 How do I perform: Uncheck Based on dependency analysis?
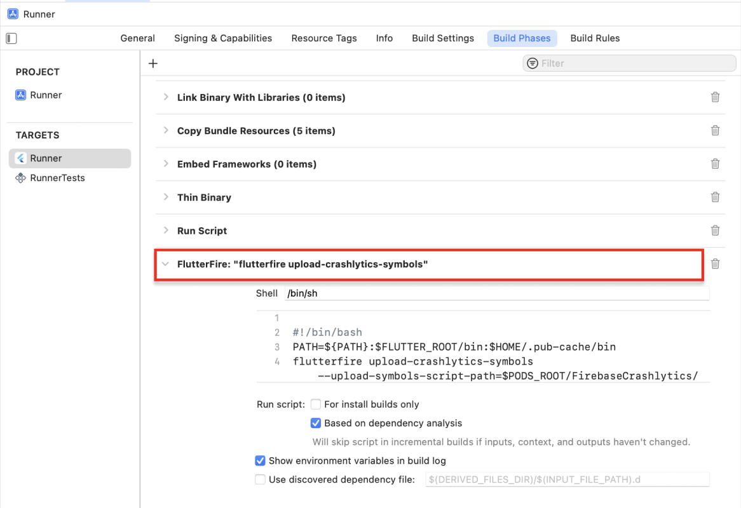pos(316,423)
